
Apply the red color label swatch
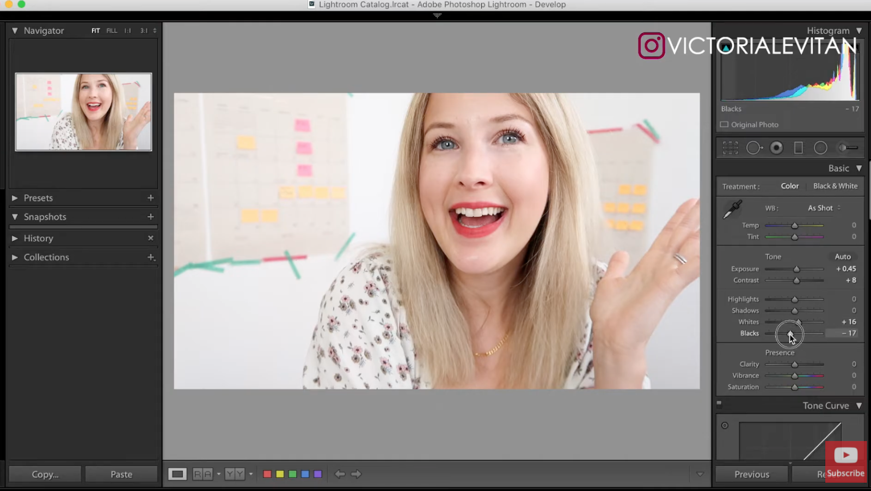pyautogui.click(x=267, y=474)
